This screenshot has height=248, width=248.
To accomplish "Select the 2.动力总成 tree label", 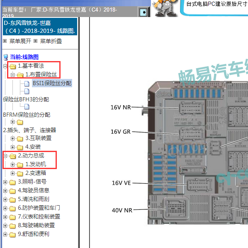I will point(31,156).
